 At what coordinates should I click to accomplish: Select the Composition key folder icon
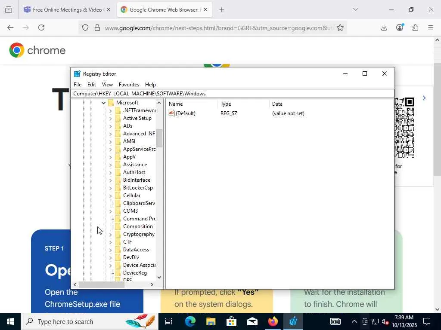point(118,226)
